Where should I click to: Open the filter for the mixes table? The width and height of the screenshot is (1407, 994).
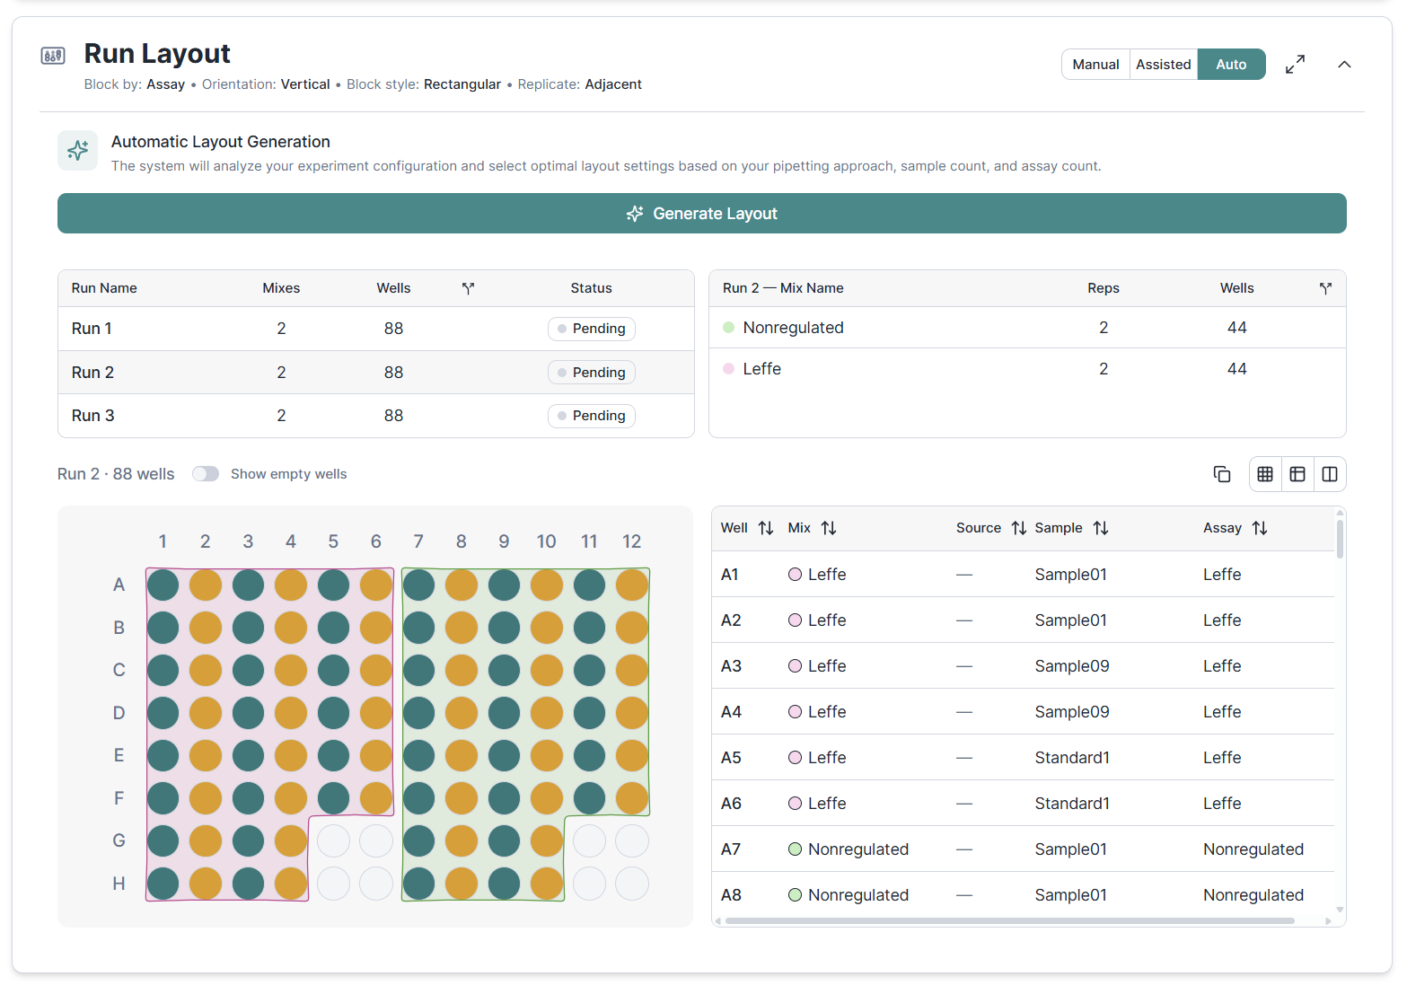tap(1325, 288)
